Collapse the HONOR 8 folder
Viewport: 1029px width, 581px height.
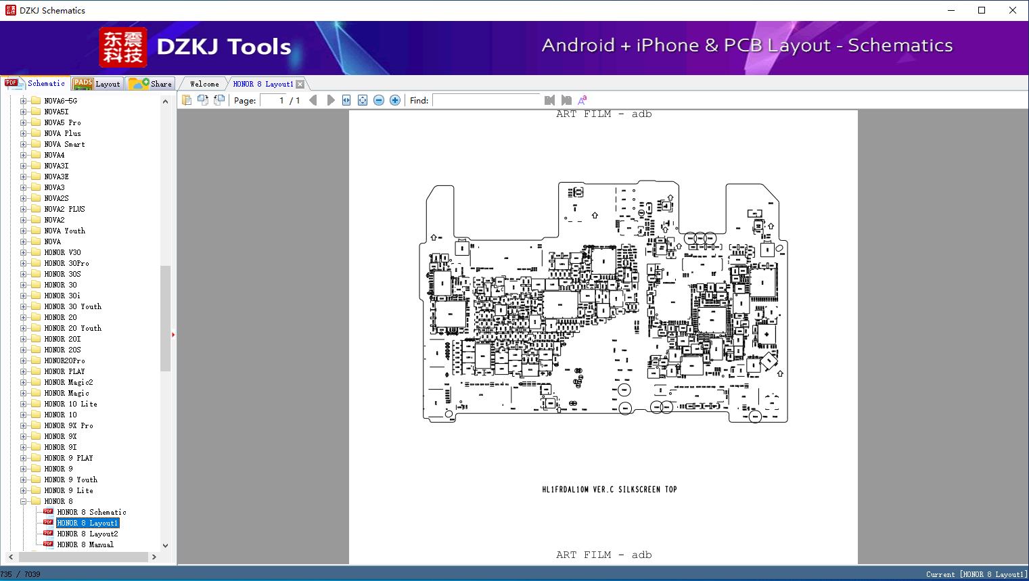[x=23, y=501]
